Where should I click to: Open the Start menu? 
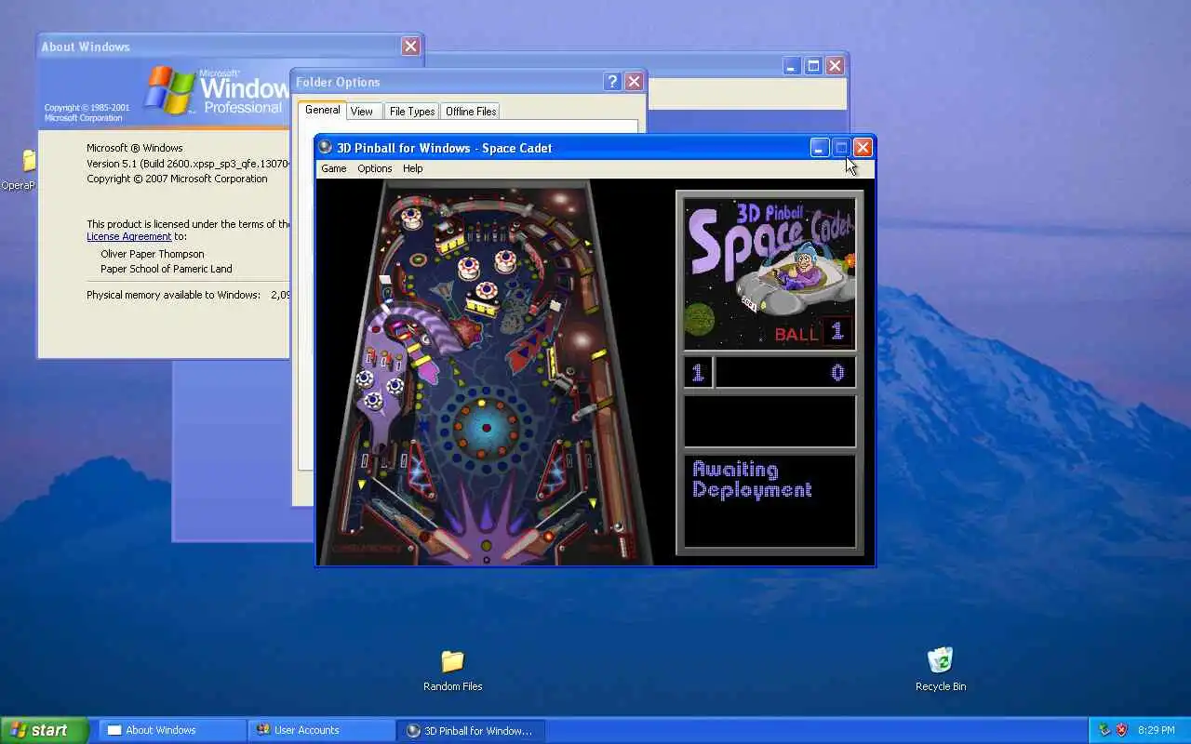[44, 730]
